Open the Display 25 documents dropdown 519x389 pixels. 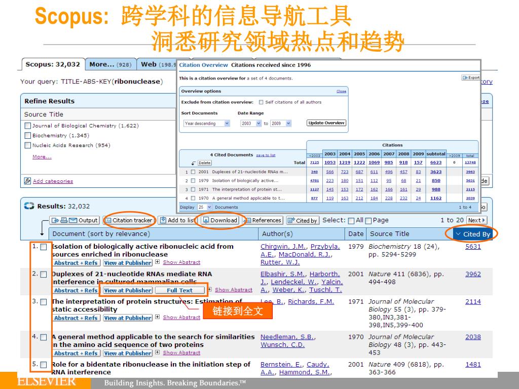[x=204, y=207]
